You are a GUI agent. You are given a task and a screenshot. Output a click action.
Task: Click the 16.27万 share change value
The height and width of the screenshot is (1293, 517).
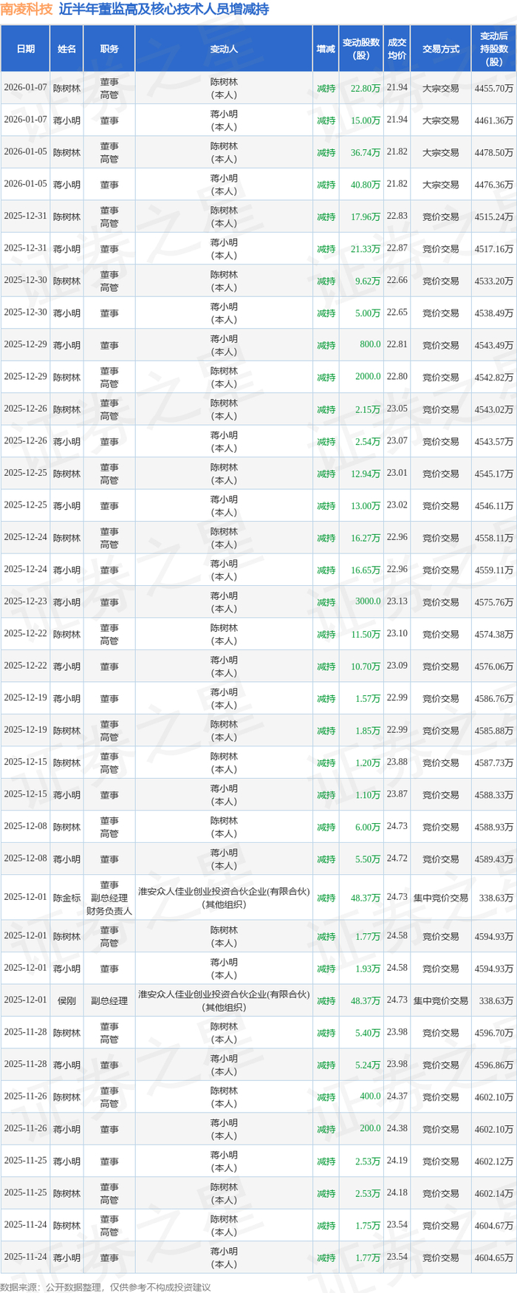[366, 538]
